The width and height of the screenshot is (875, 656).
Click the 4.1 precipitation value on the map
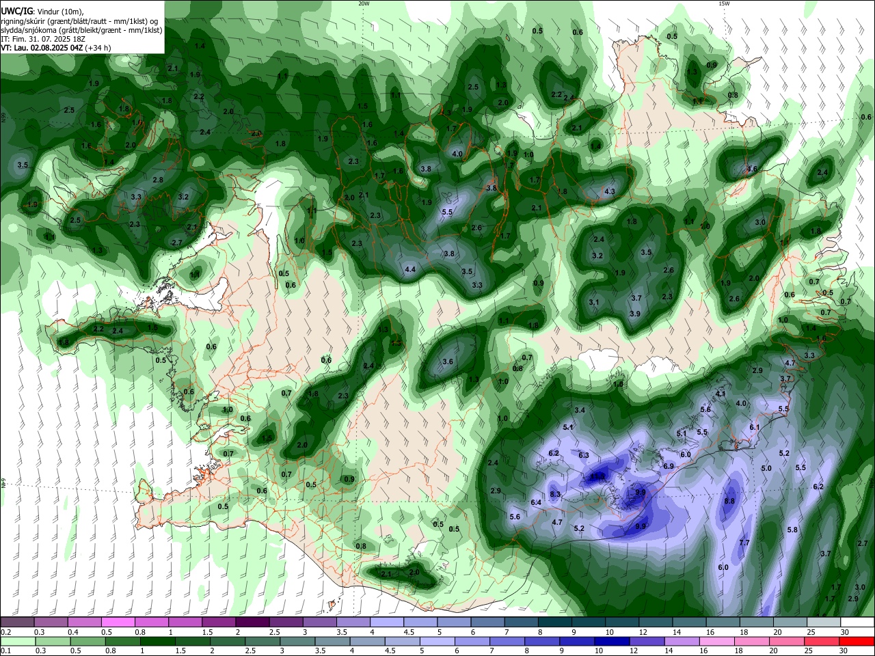point(721,394)
